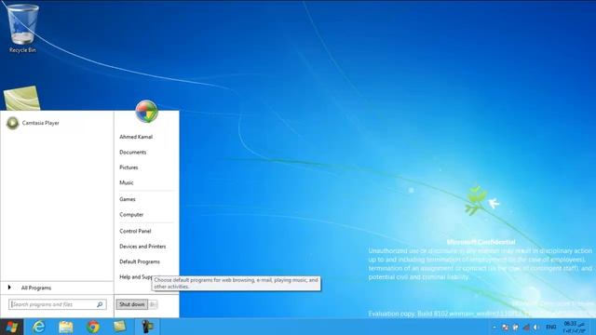The height and width of the screenshot is (335, 596).
Task: Click the Shut down button
Action: [x=132, y=304]
